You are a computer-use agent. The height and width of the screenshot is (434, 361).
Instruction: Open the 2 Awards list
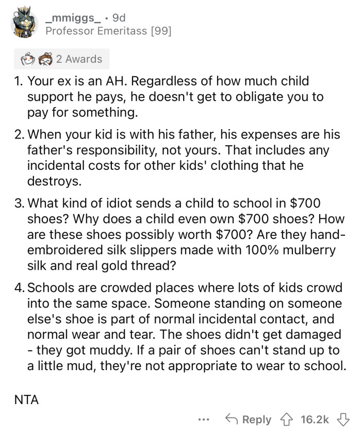click(79, 59)
